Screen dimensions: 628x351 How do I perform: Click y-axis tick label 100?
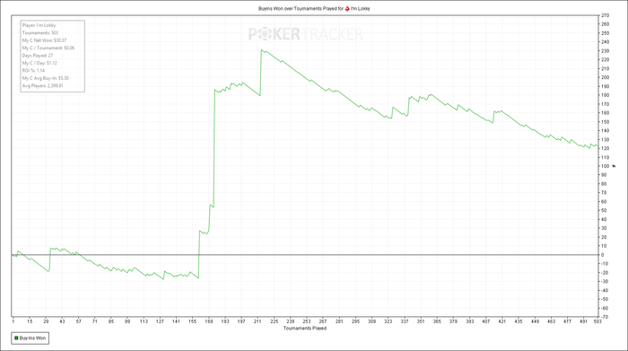[605, 166]
